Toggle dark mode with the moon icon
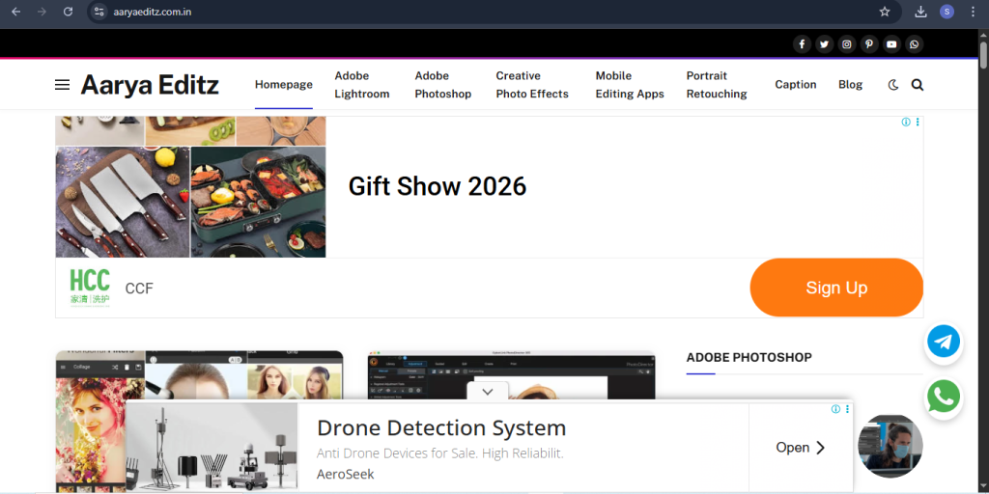The image size is (989, 494). (893, 85)
